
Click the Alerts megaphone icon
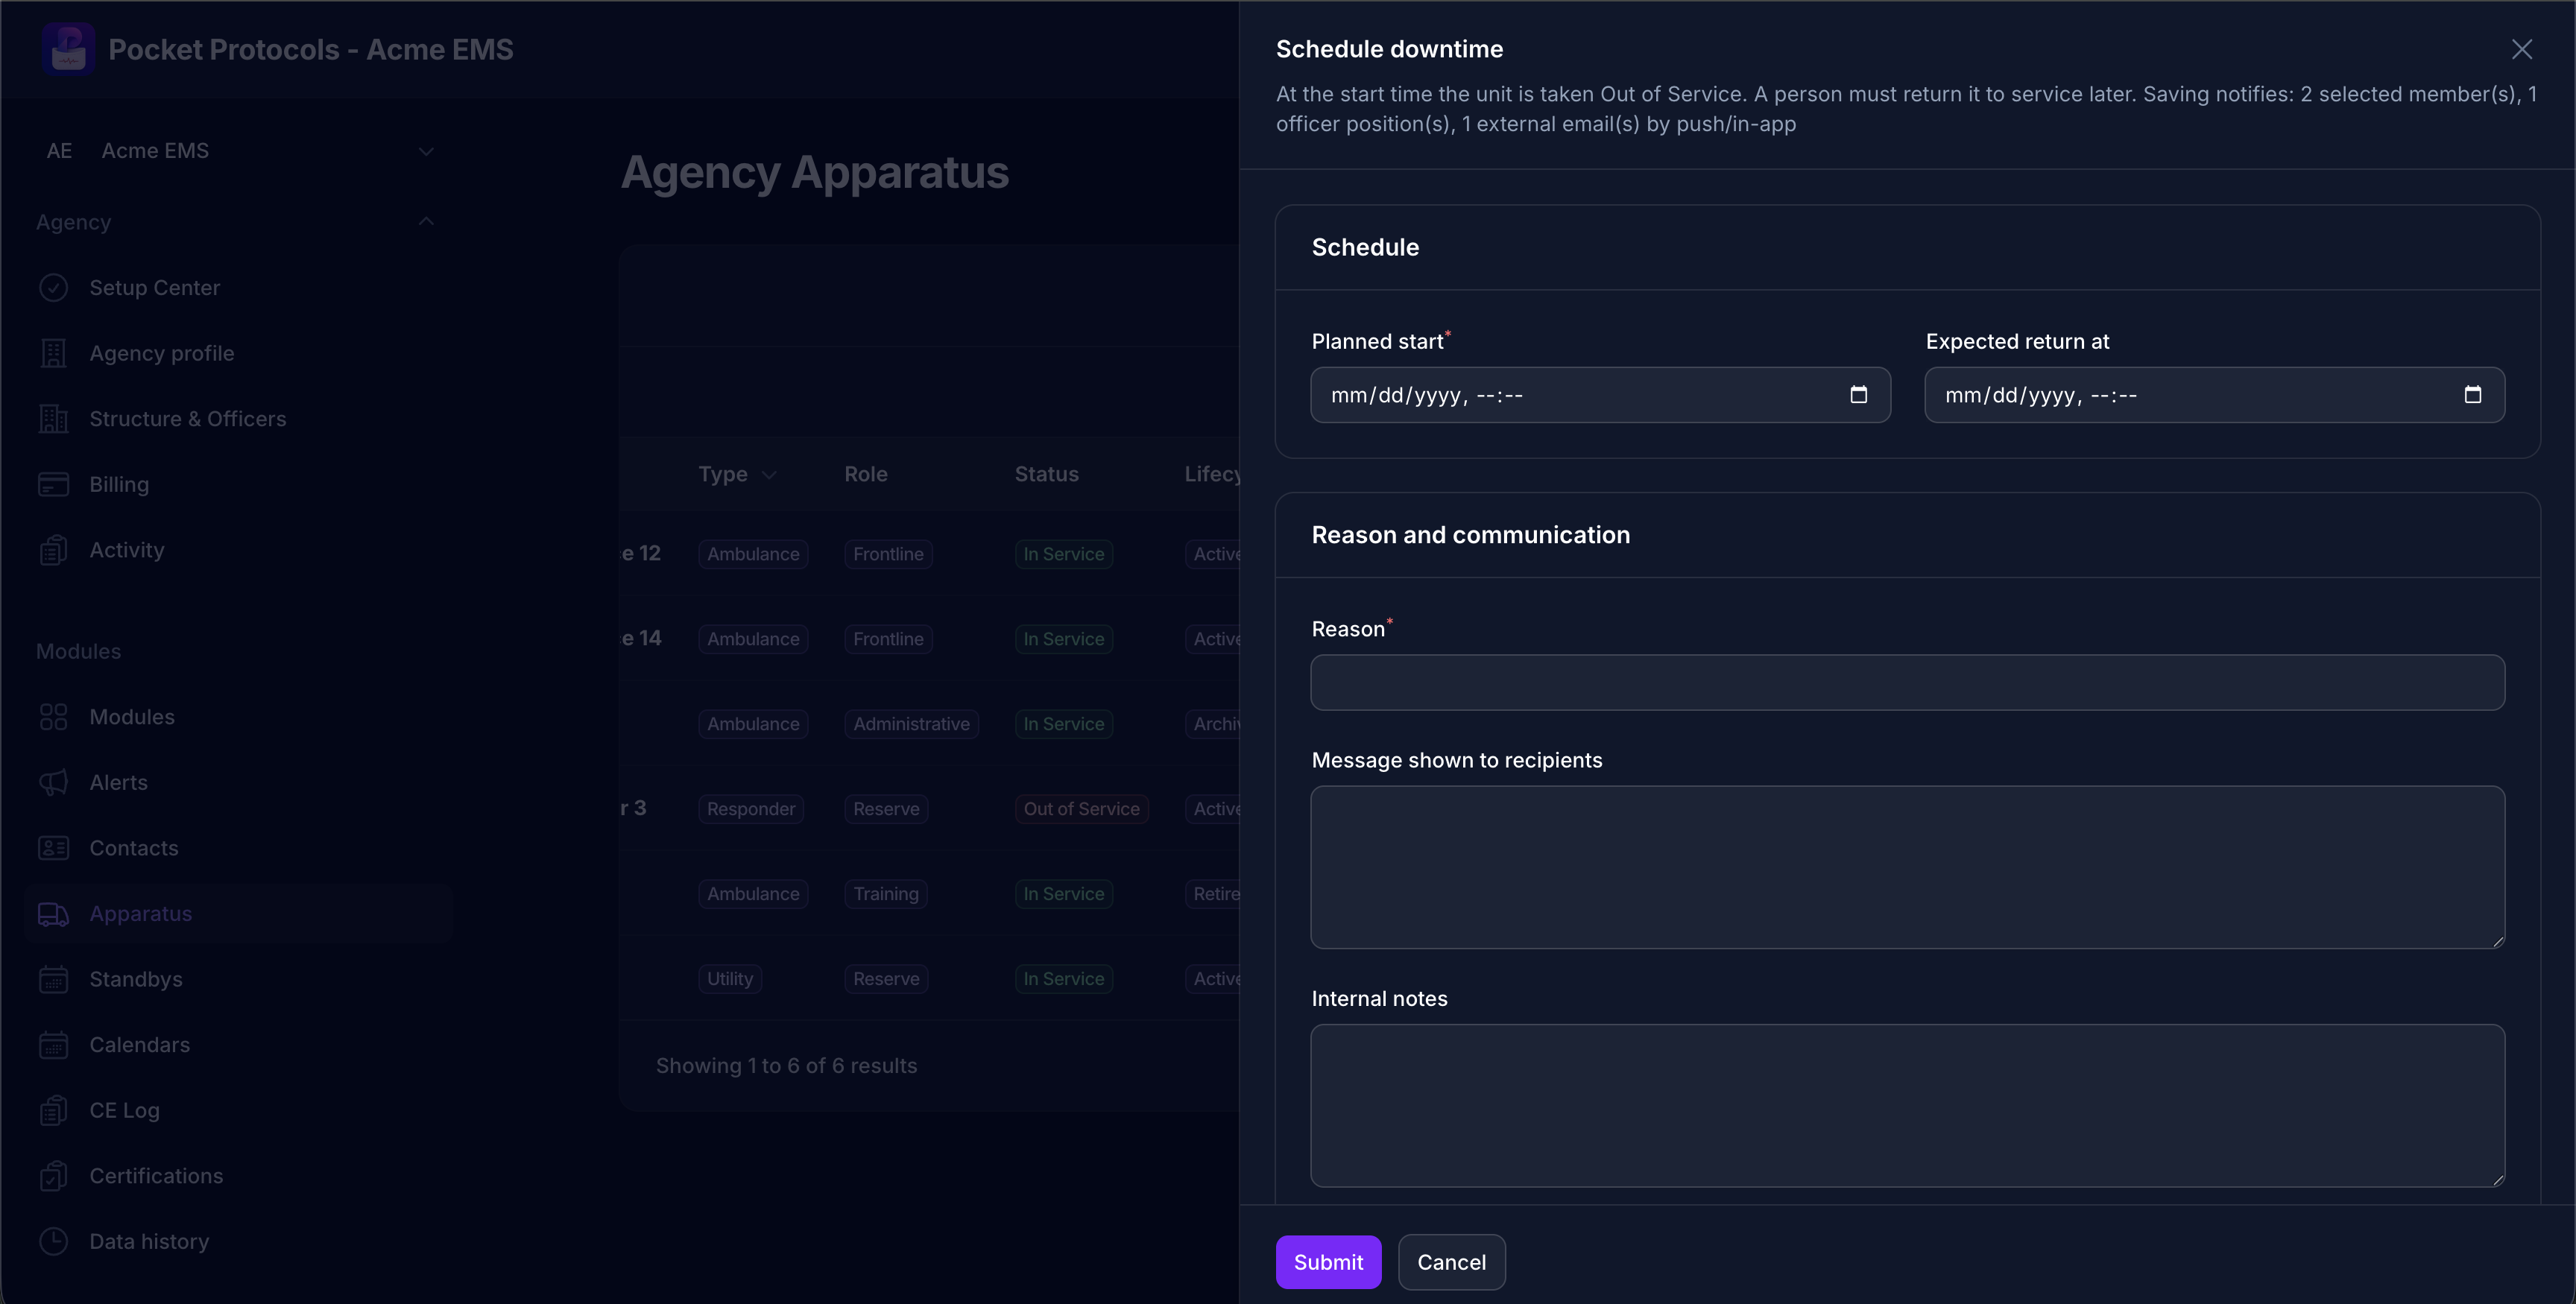click(x=53, y=782)
